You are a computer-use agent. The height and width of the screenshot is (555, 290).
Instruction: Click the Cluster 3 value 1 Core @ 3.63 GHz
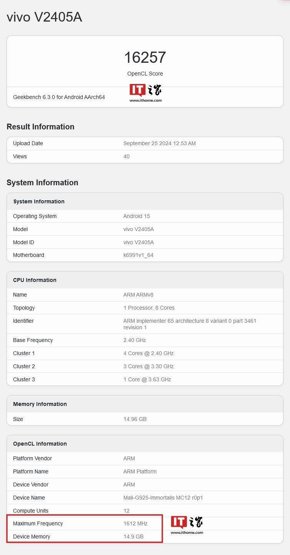(x=147, y=379)
